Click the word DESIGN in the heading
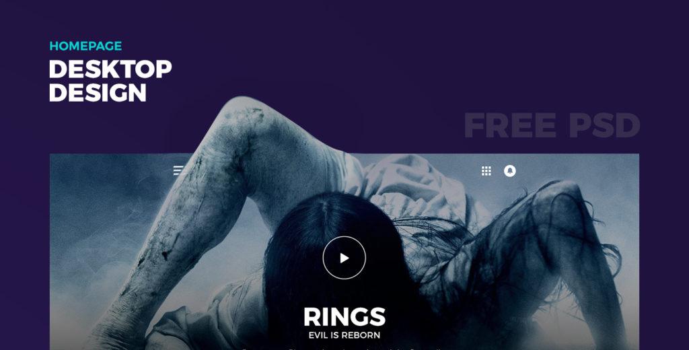 tap(98, 93)
